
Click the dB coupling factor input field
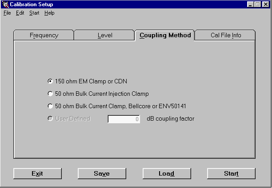[x=124, y=119]
